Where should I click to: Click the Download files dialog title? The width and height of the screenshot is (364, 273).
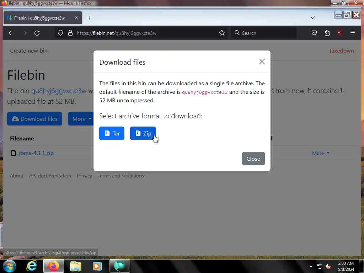coord(122,62)
